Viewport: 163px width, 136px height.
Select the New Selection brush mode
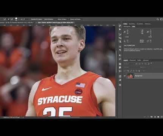click(5, 19)
